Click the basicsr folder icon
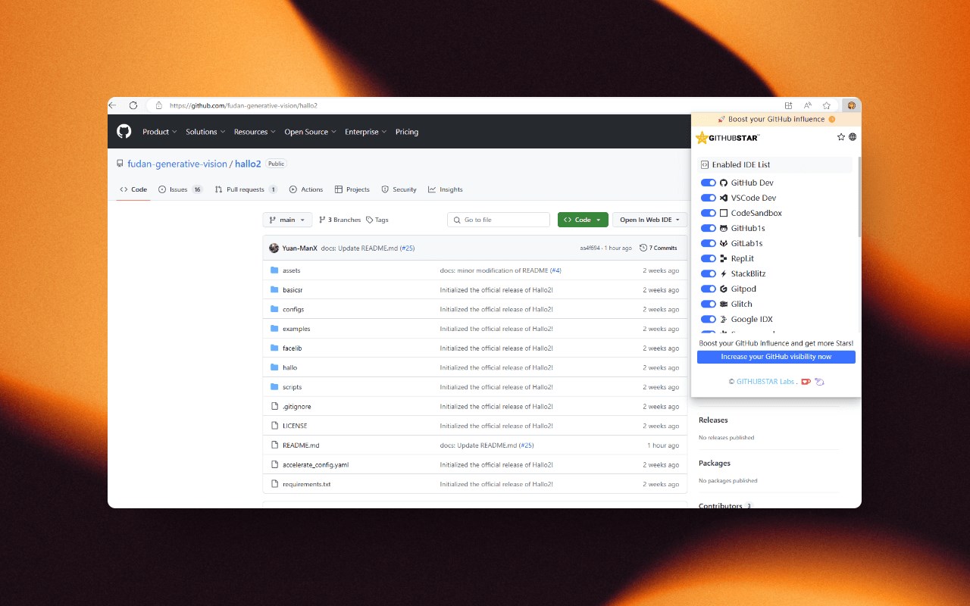This screenshot has width=970, height=606. pos(274,290)
